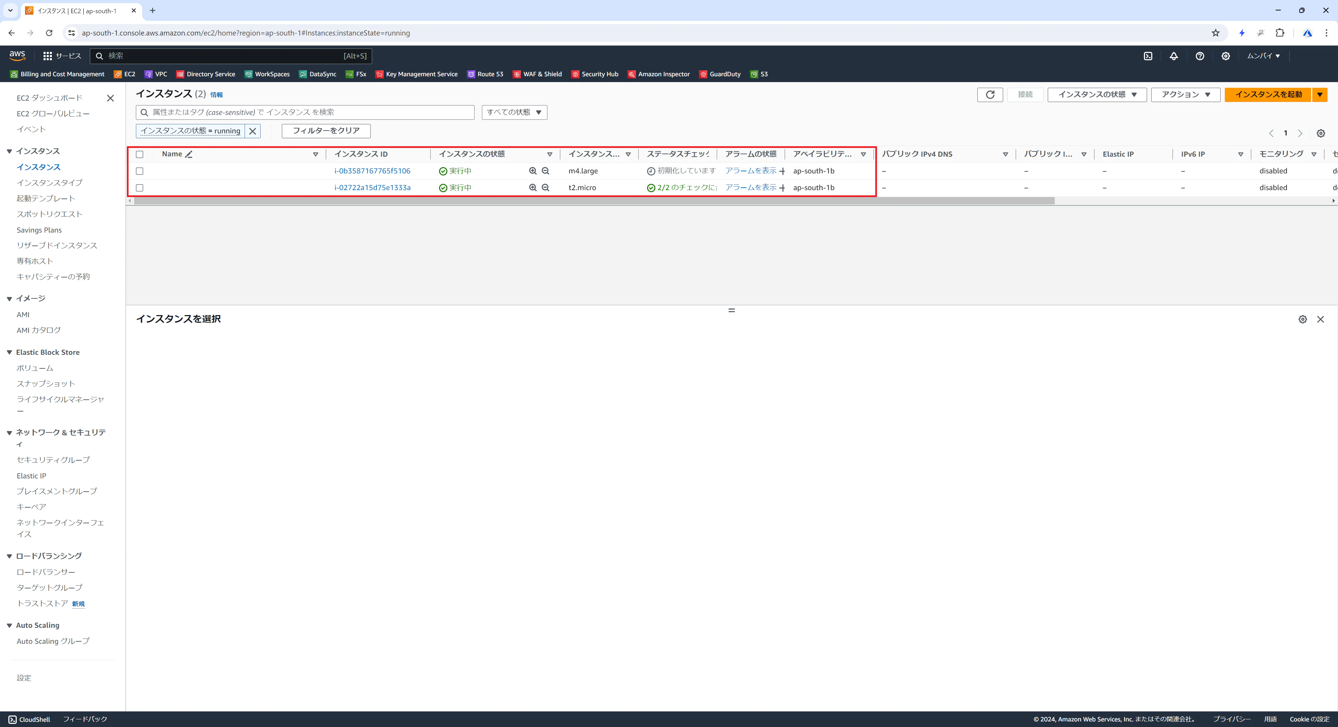Image resolution: width=1338 pixels, height=727 pixels.
Task: Click the Launch instances orange button
Action: [1268, 94]
